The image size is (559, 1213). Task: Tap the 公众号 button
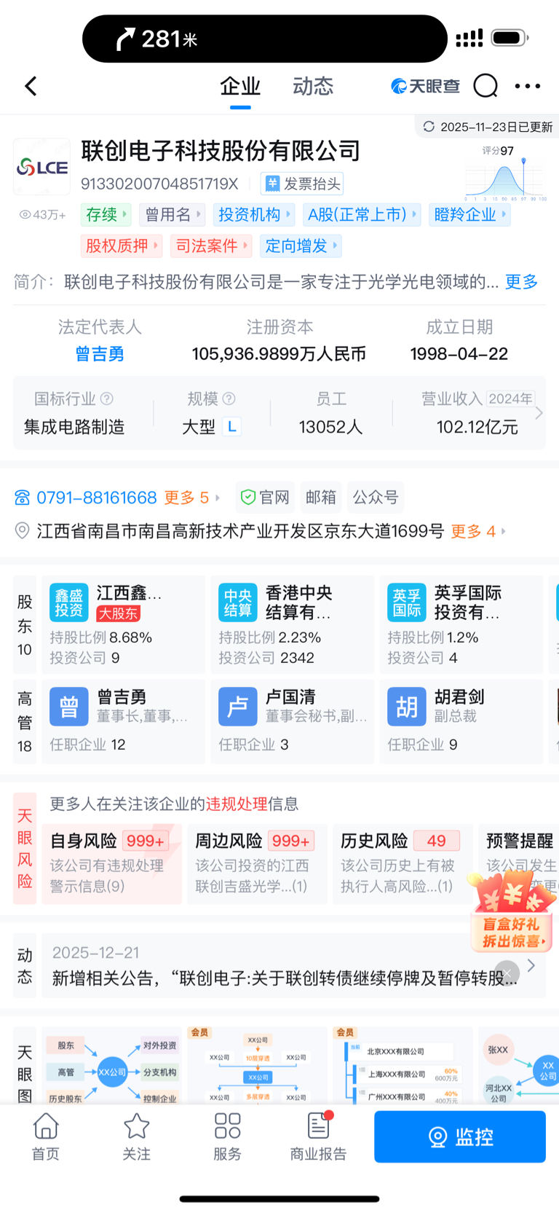[x=376, y=498]
